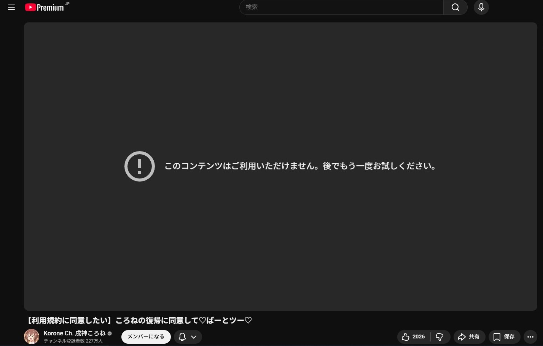Open the hamburger guide menu
The height and width of the screenshot is (346, 543).
point(11,8)
